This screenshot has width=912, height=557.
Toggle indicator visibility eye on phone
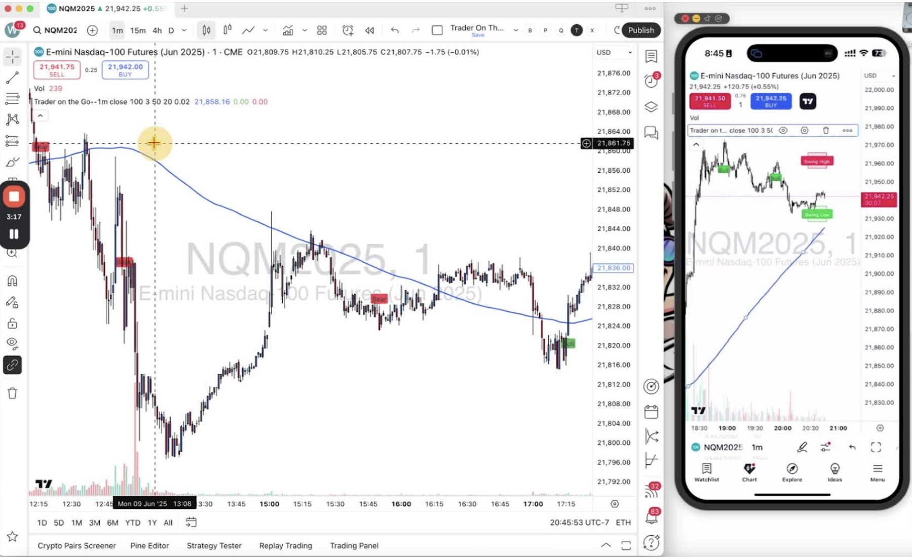tap(783, 130)
